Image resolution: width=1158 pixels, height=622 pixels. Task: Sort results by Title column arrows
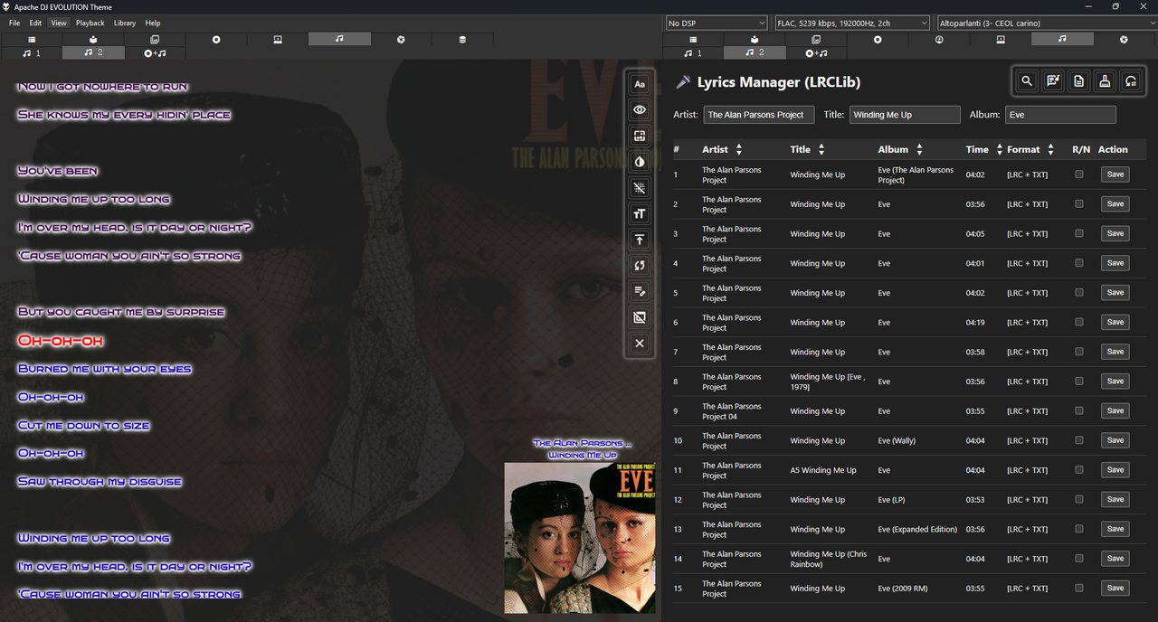click(x=821, y=149)
